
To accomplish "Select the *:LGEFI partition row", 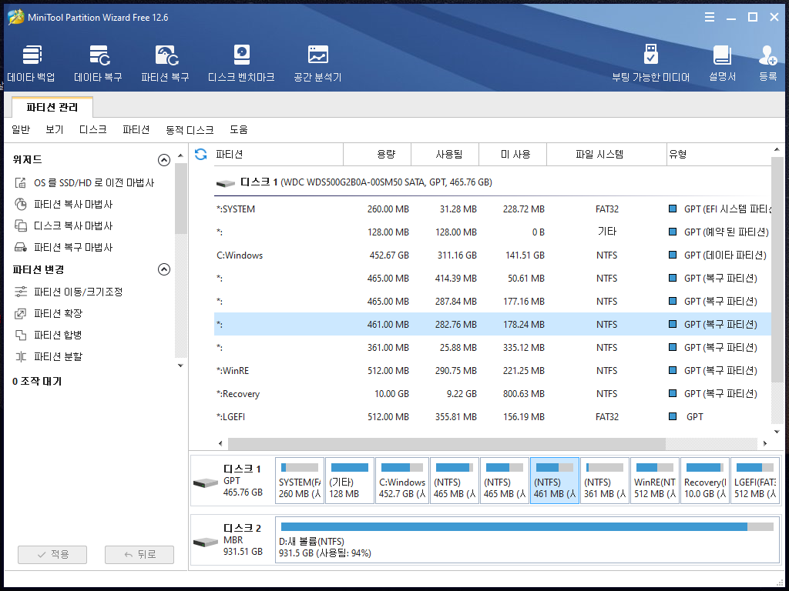I will click(x=492, y=417).
